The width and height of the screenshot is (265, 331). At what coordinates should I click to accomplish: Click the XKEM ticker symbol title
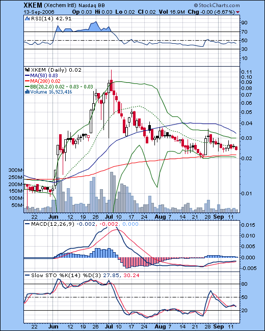pyautogui.click(x=33, y=5)
